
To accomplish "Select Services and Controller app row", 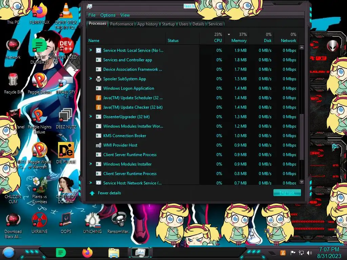I will coord(192,60).
